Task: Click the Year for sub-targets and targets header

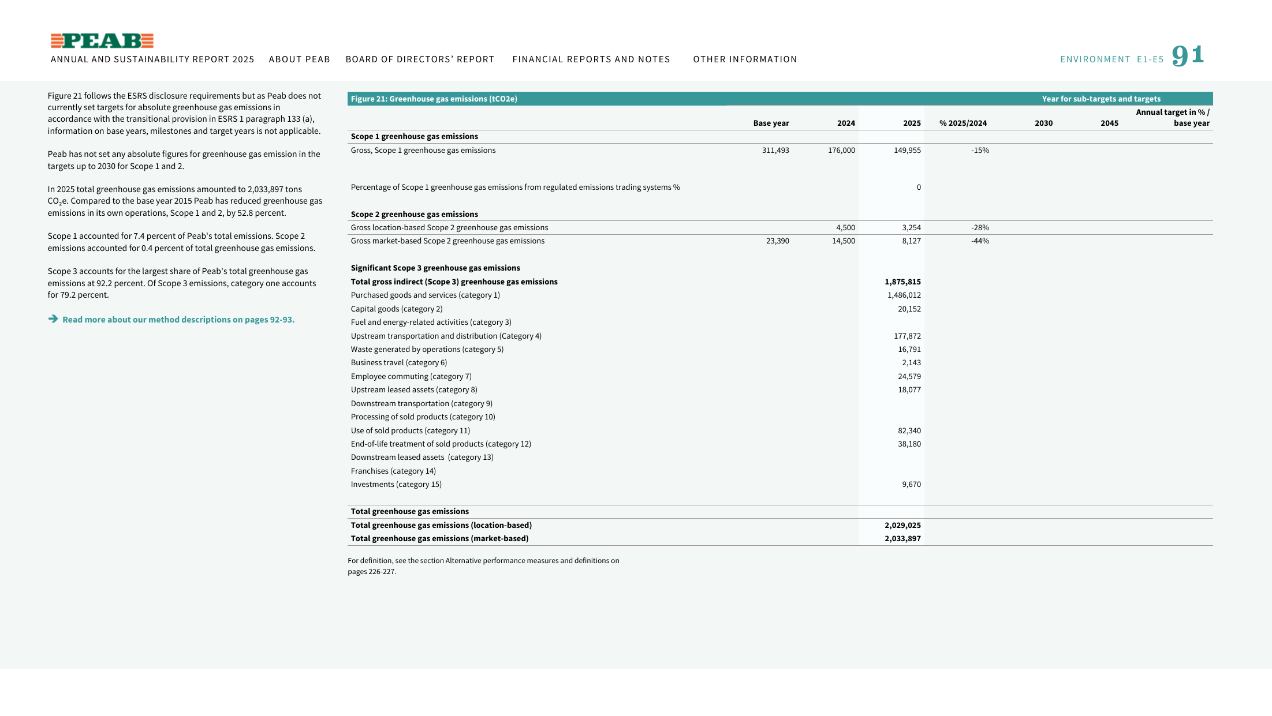Action: pyautogui.click(x=1101, y=99)
